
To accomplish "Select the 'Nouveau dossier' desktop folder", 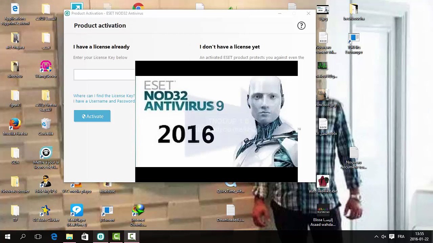I will tap(15, 185).
